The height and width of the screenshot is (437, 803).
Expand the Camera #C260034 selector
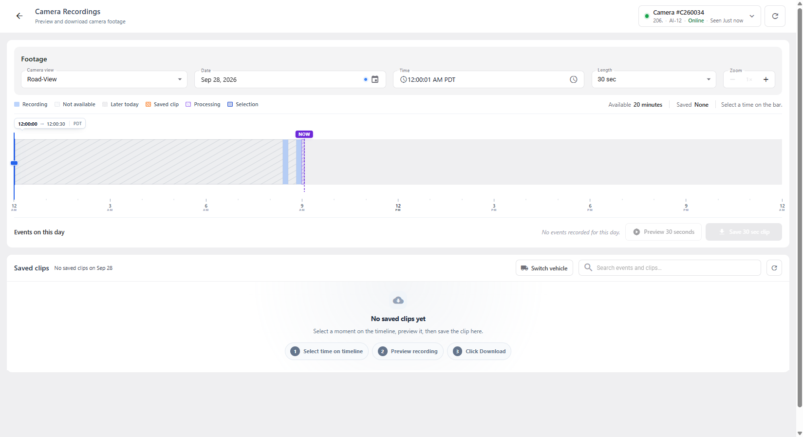pos(699,16)
